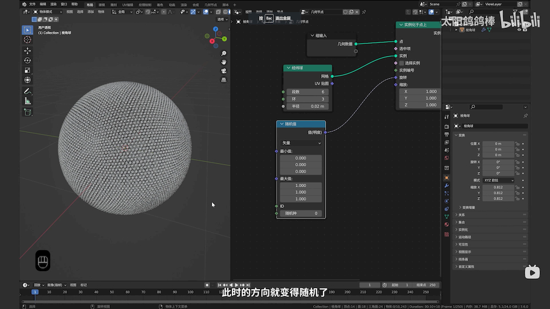This screenshot has width=550, height=309.
Task: Pick the Annotate pencil tool
Action: pyautogui.click(x=28, y=91)
